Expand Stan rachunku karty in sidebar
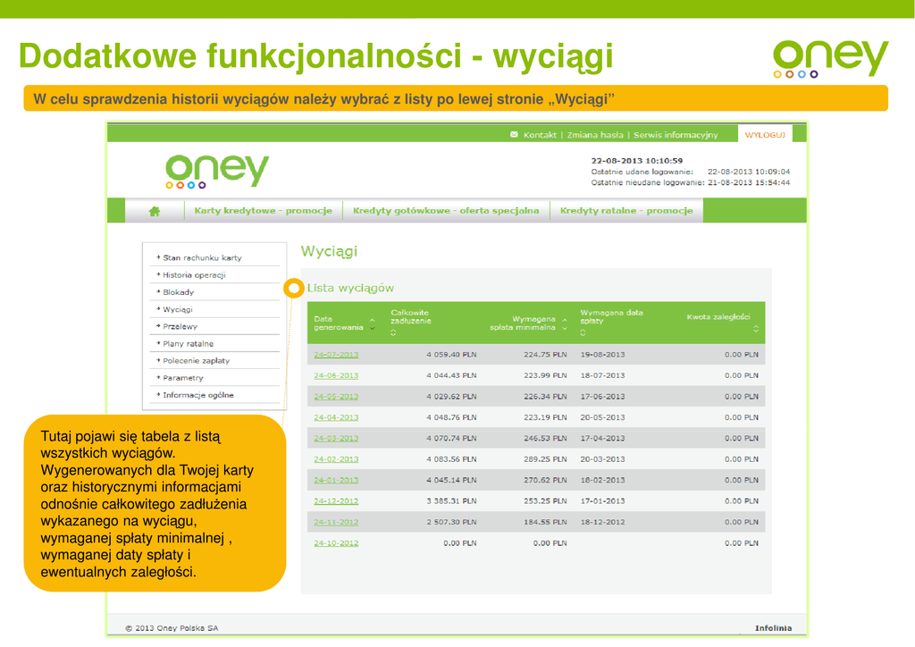The height and width of the screenshot is (647, 915). [201, 257]
